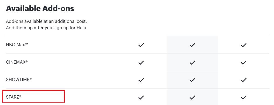The image size is (274, 105).
Task: Click the CINEMAX add-on label
Action: 17,62
